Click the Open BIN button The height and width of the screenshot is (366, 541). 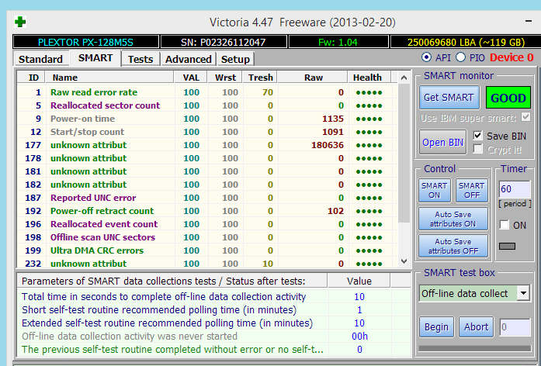(x=442, y=142)
